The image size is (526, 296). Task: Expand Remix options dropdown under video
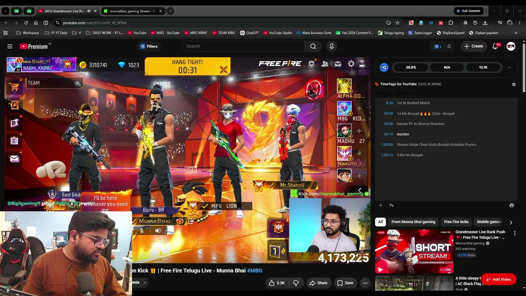pos(145,282)
